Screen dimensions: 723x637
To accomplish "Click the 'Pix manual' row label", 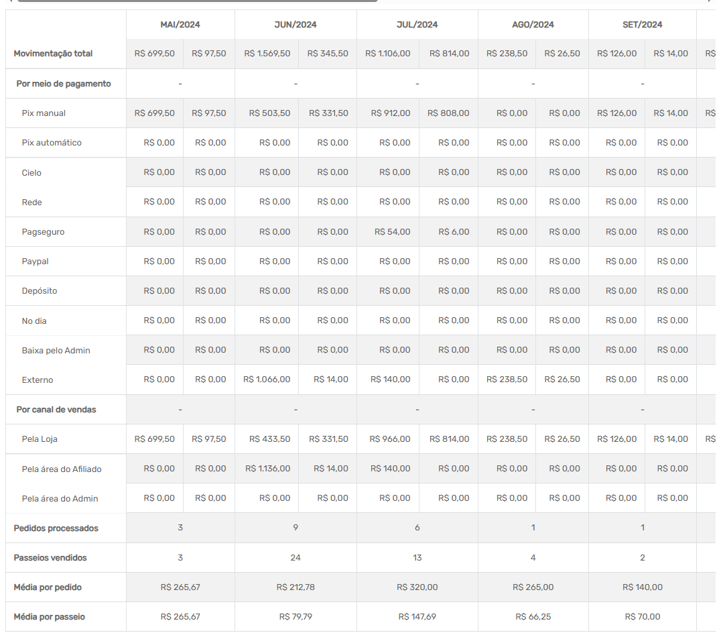I will click(44, 113).
